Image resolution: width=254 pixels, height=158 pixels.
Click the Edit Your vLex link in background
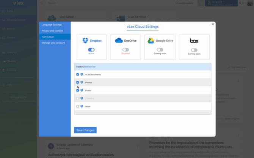pos(237,67)
